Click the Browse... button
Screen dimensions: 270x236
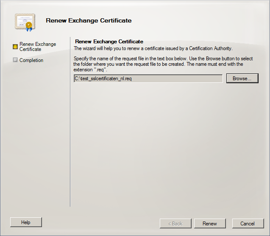[x=242, y=79]
